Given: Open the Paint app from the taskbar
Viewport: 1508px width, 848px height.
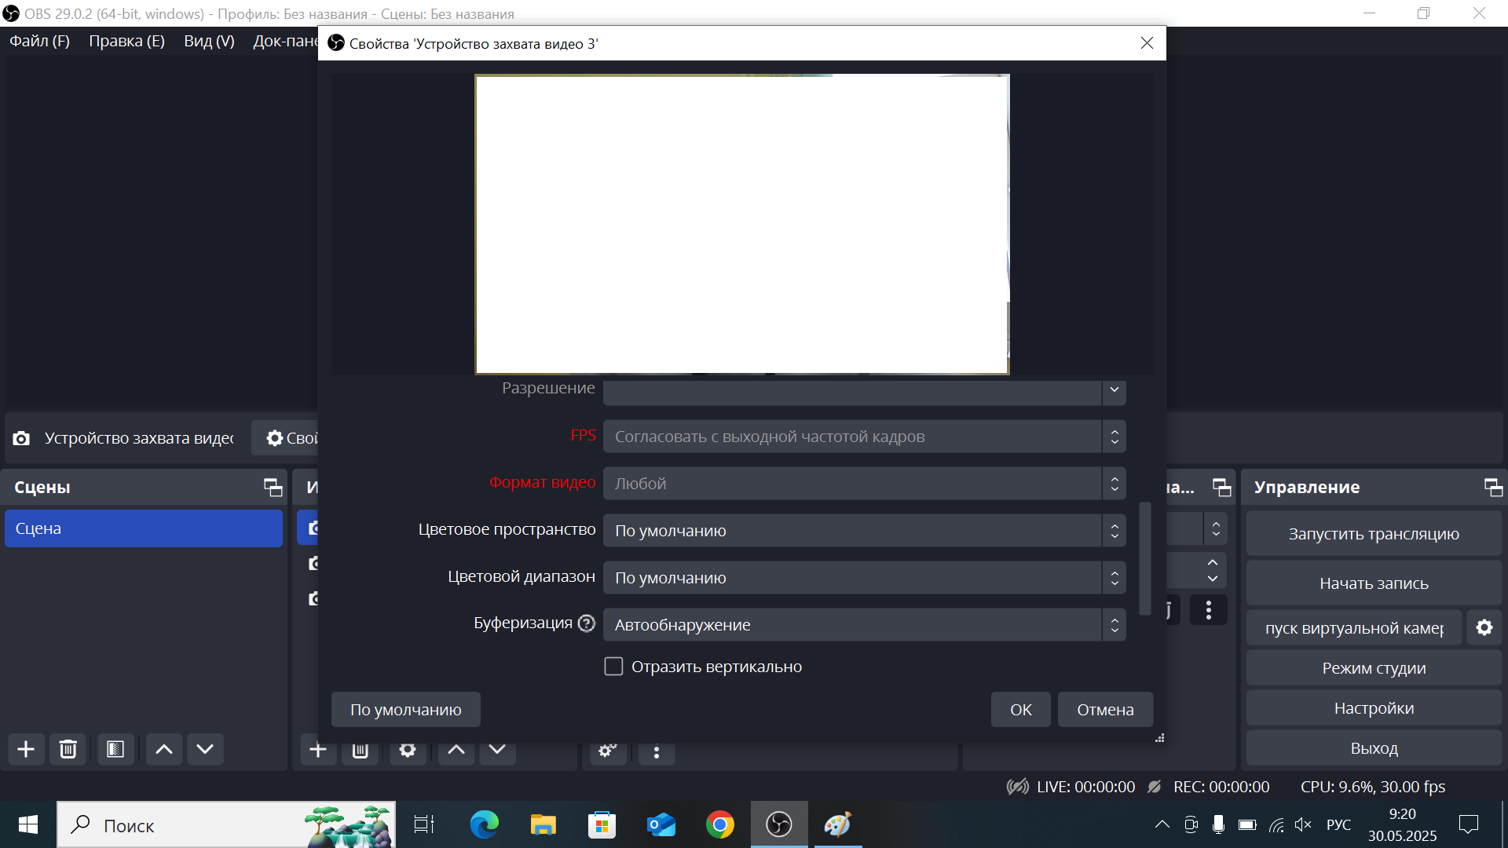Looking at the screenshot, I should tap(837, 824).
